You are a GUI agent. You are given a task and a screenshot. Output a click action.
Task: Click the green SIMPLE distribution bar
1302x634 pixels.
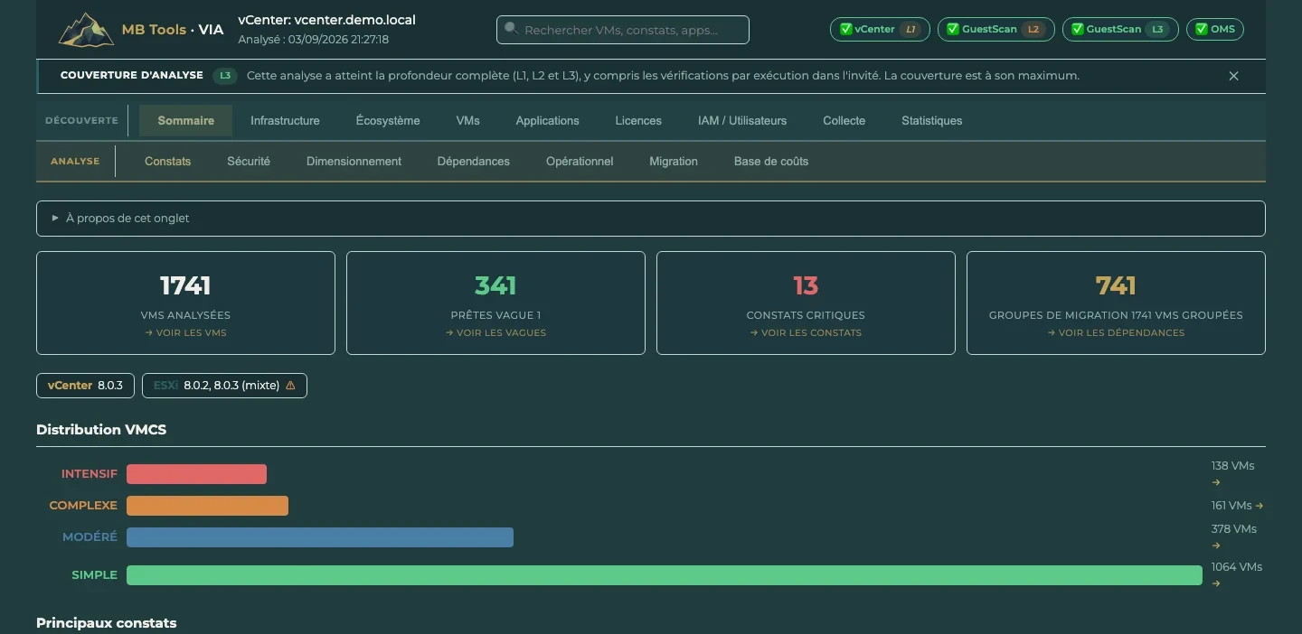click(665, 575)
